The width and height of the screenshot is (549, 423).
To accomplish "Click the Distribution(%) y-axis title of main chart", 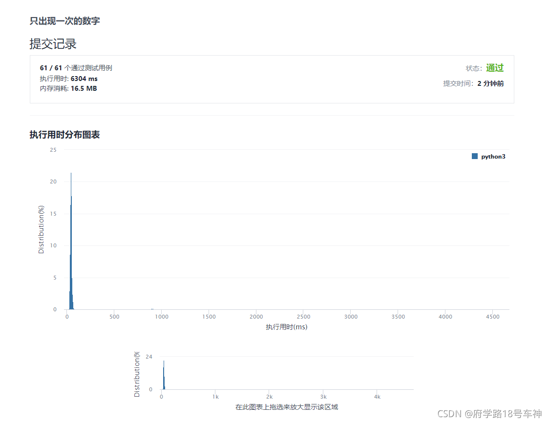I will pos(42,229).
